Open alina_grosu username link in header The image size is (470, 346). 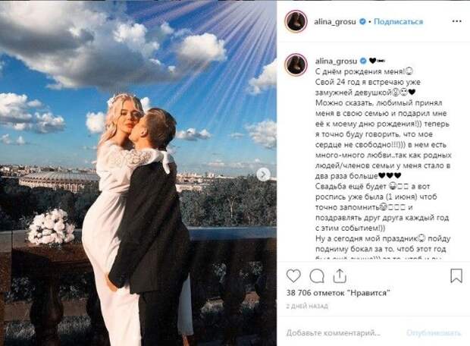[x=335, y=22]
